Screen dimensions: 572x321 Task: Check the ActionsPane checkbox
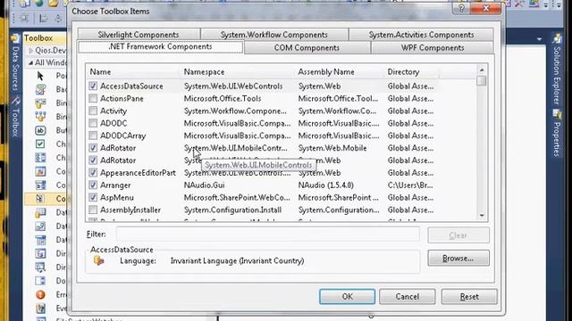pyautogui.click(x=93, y=98)
